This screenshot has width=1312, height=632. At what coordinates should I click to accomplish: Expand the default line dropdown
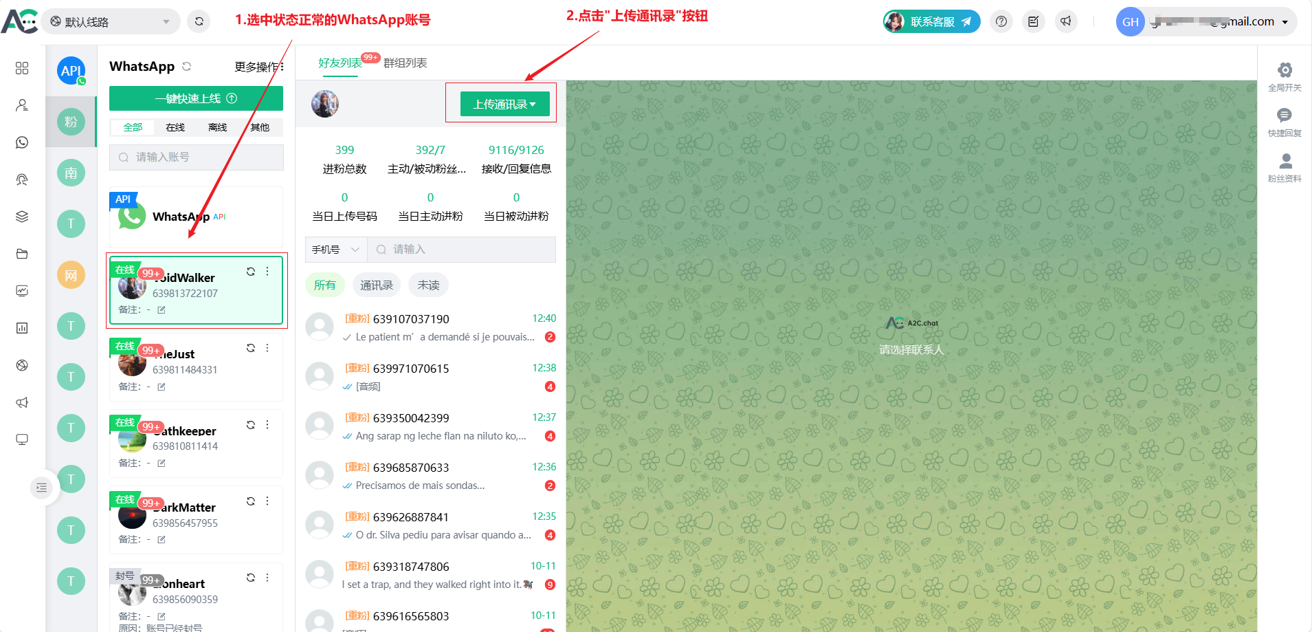point(111,21)
